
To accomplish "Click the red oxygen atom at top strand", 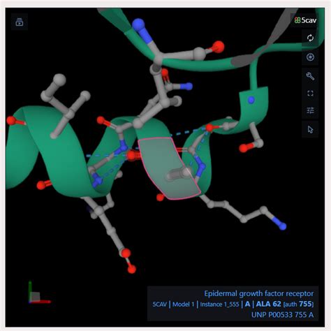I will point(219,47).
